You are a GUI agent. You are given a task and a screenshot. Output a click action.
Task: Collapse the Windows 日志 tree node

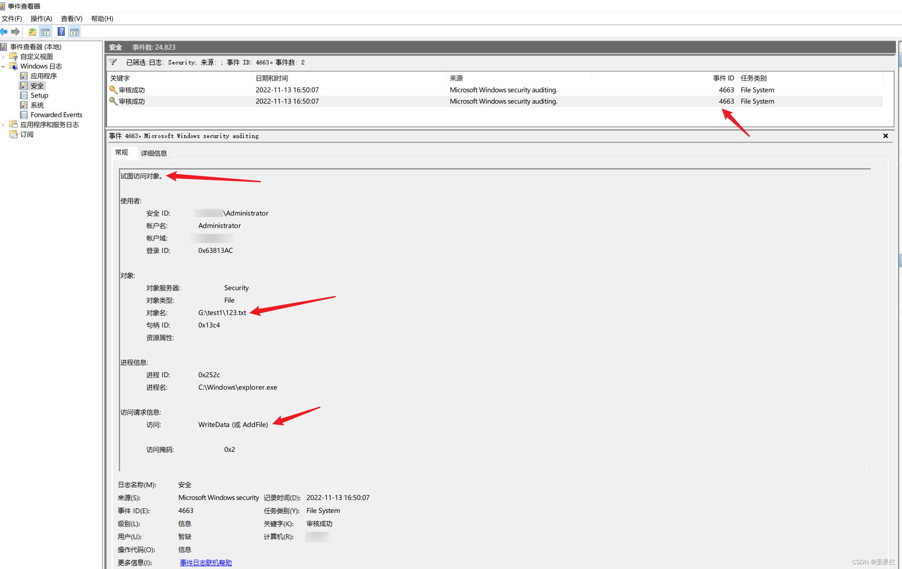pyautogui.click(x=3, y=66)
